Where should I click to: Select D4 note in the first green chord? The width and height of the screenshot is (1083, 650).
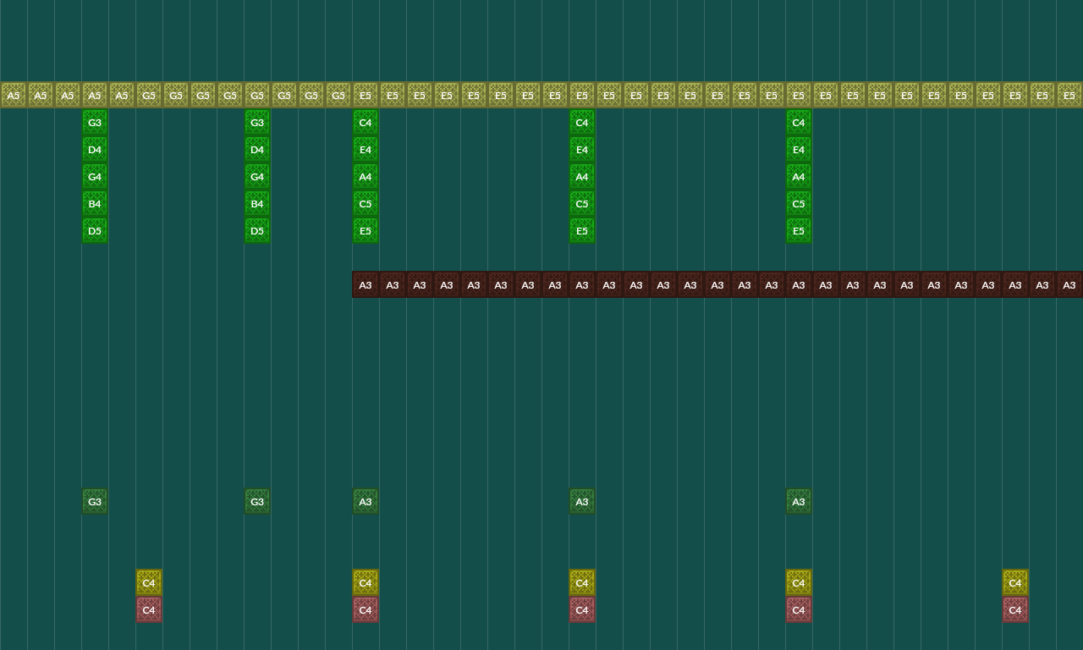pyautogui.click(x=95, y=150)
